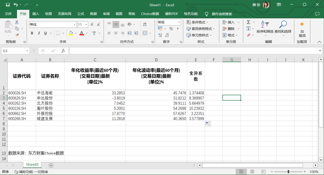
Task: Click the Format Painter brush icon
Action: tap(17, 35)
